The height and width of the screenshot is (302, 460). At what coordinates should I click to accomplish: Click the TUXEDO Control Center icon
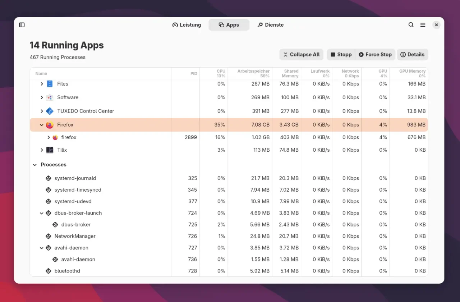(x=50, y=111)
